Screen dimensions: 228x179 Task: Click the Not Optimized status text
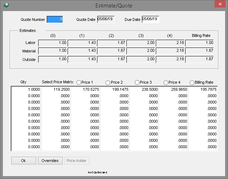(97, 173)
